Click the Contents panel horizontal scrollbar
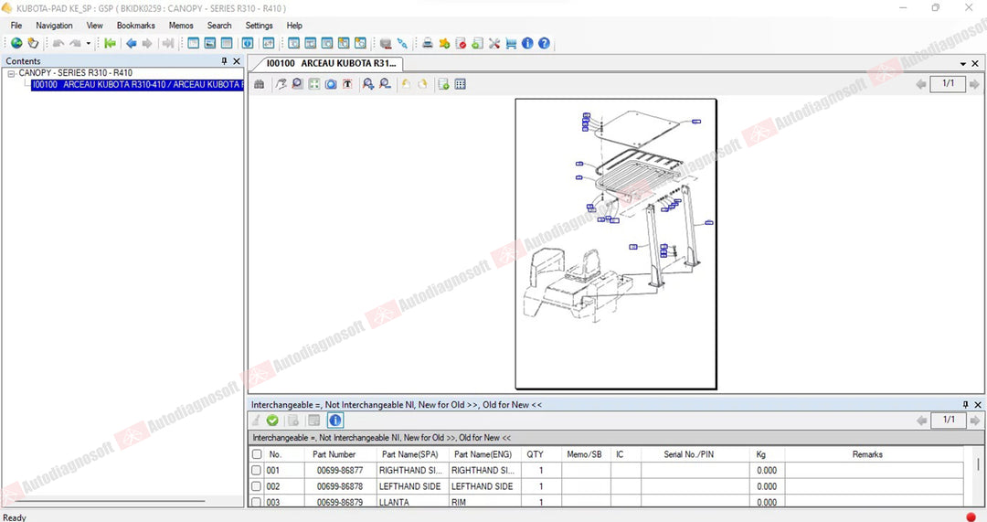The height and width of the screenshot is (522, 987). 108,501
